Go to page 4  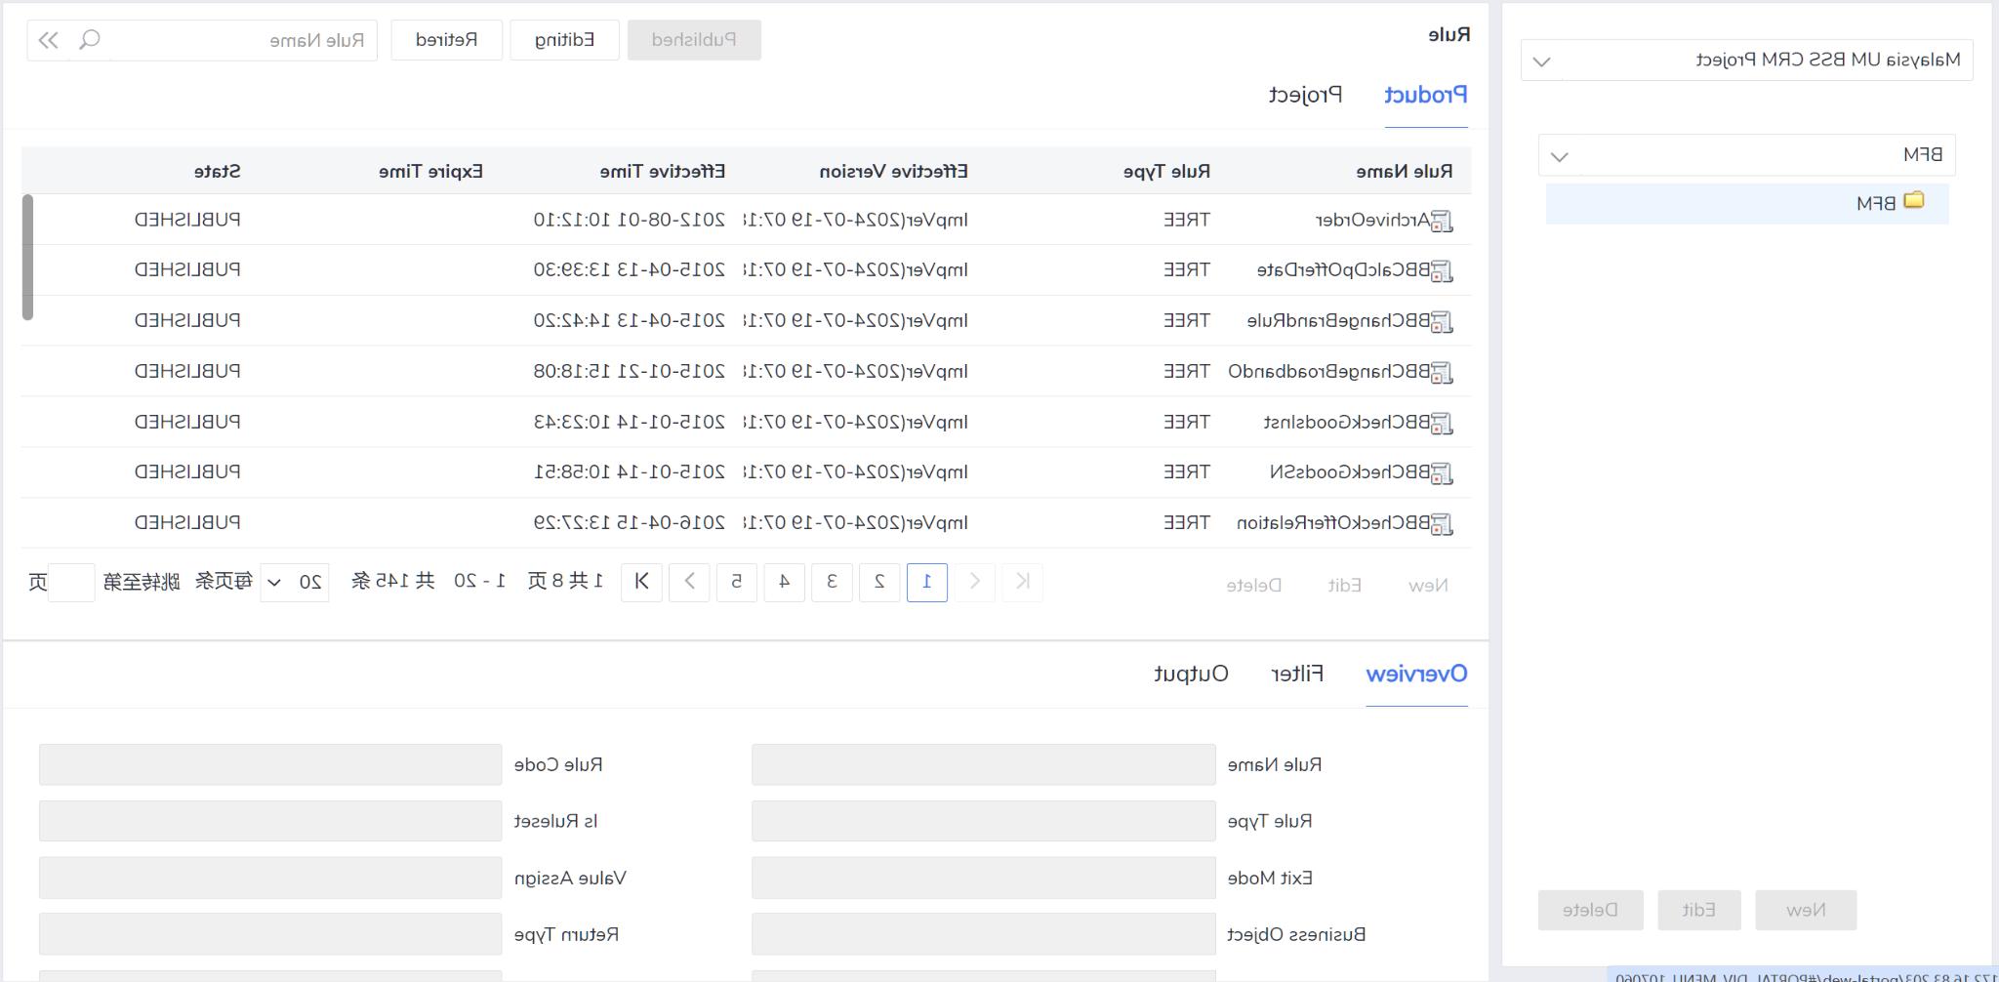click(784, 582)
